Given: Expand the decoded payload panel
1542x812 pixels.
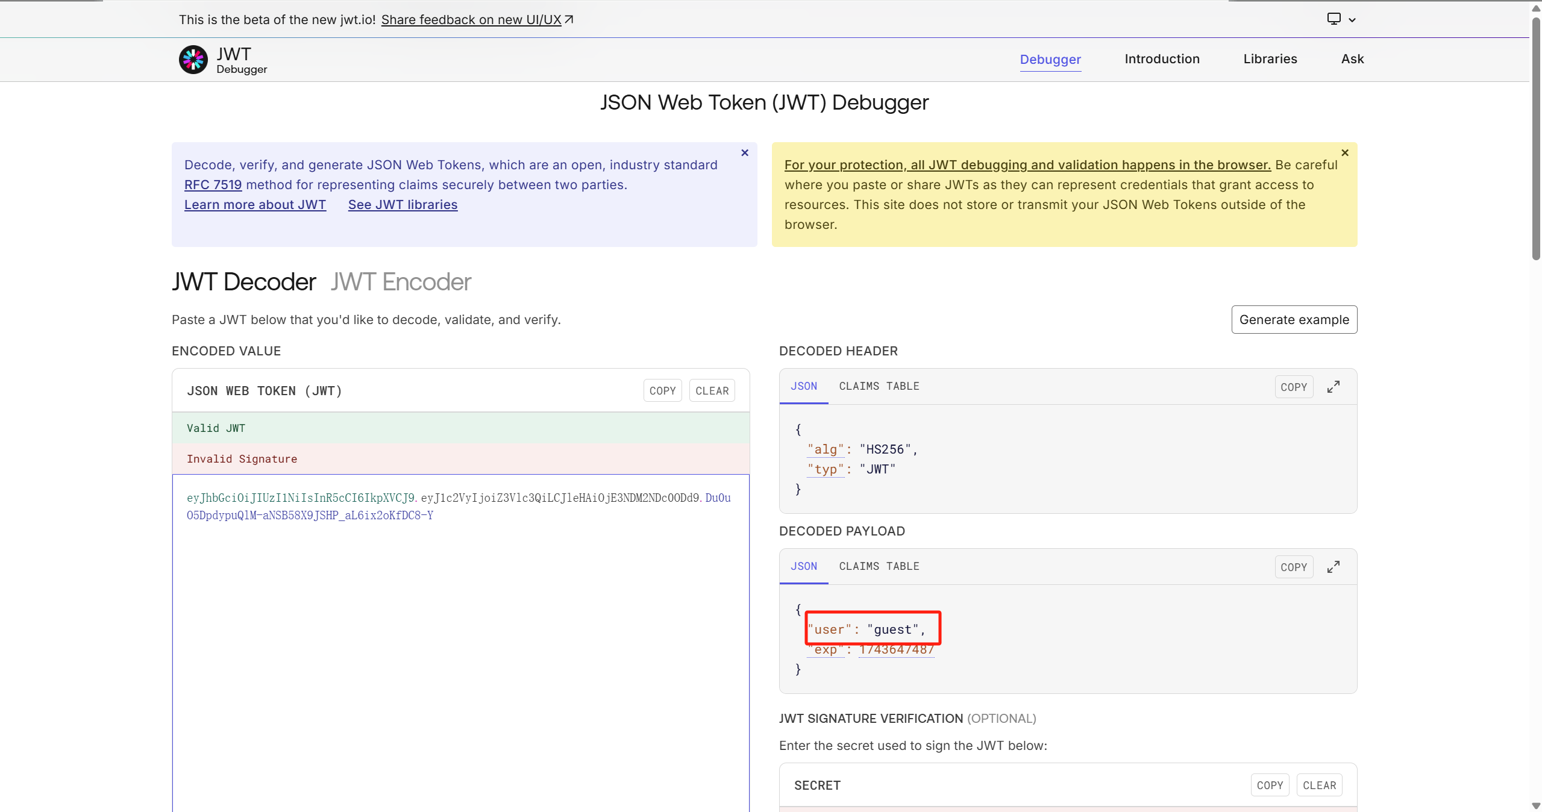Looking at the screenshot, I should (x=1333, y=567).
